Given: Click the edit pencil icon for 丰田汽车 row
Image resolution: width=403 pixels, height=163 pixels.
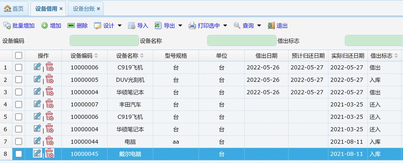Looking at the screenshot, I should (37, 104).
